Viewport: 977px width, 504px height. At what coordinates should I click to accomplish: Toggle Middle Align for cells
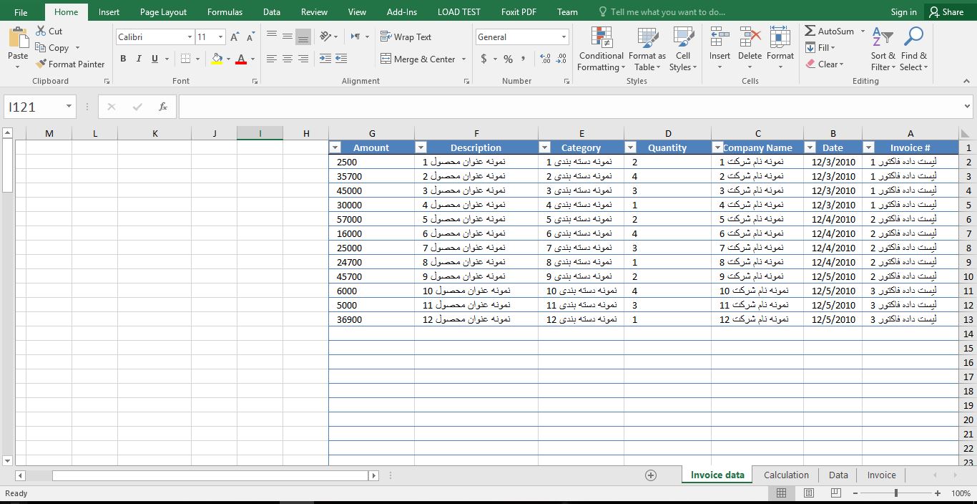point(288,37)
